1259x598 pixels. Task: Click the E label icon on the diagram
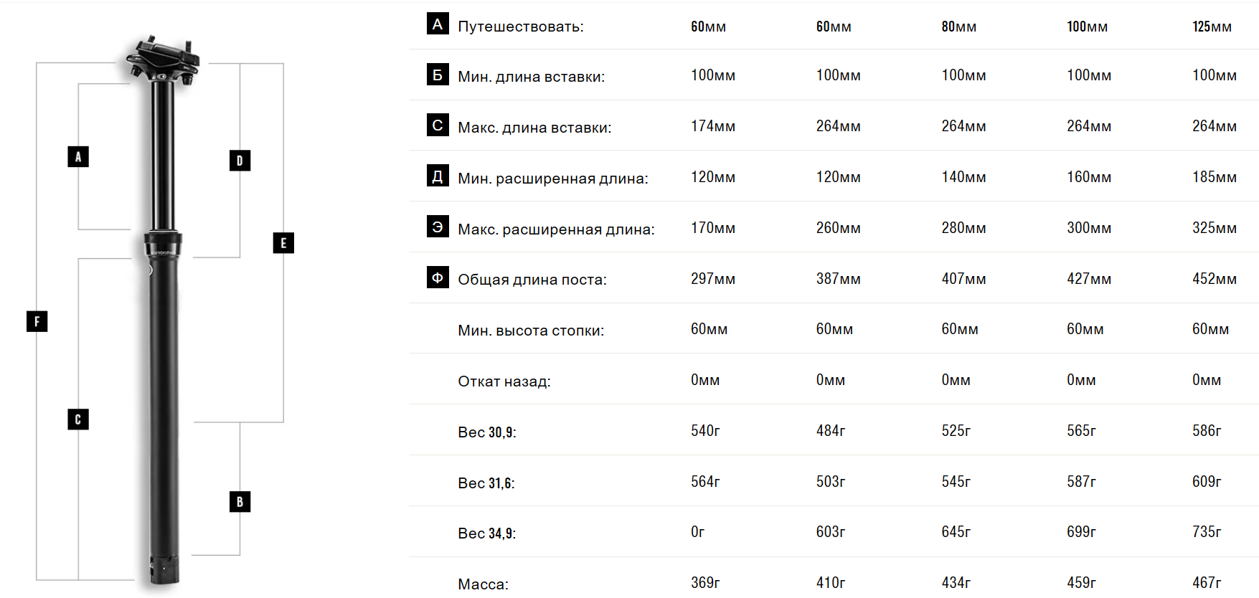click(x=283, y=242)
